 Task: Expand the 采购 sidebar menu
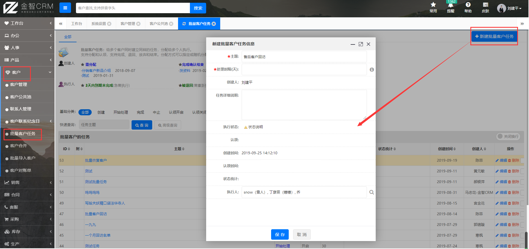pos(27,219)
